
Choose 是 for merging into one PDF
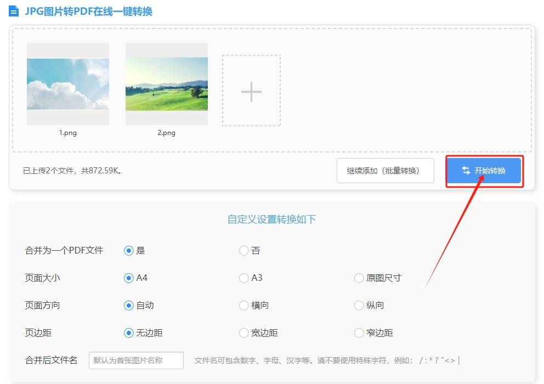pos(129,251)
